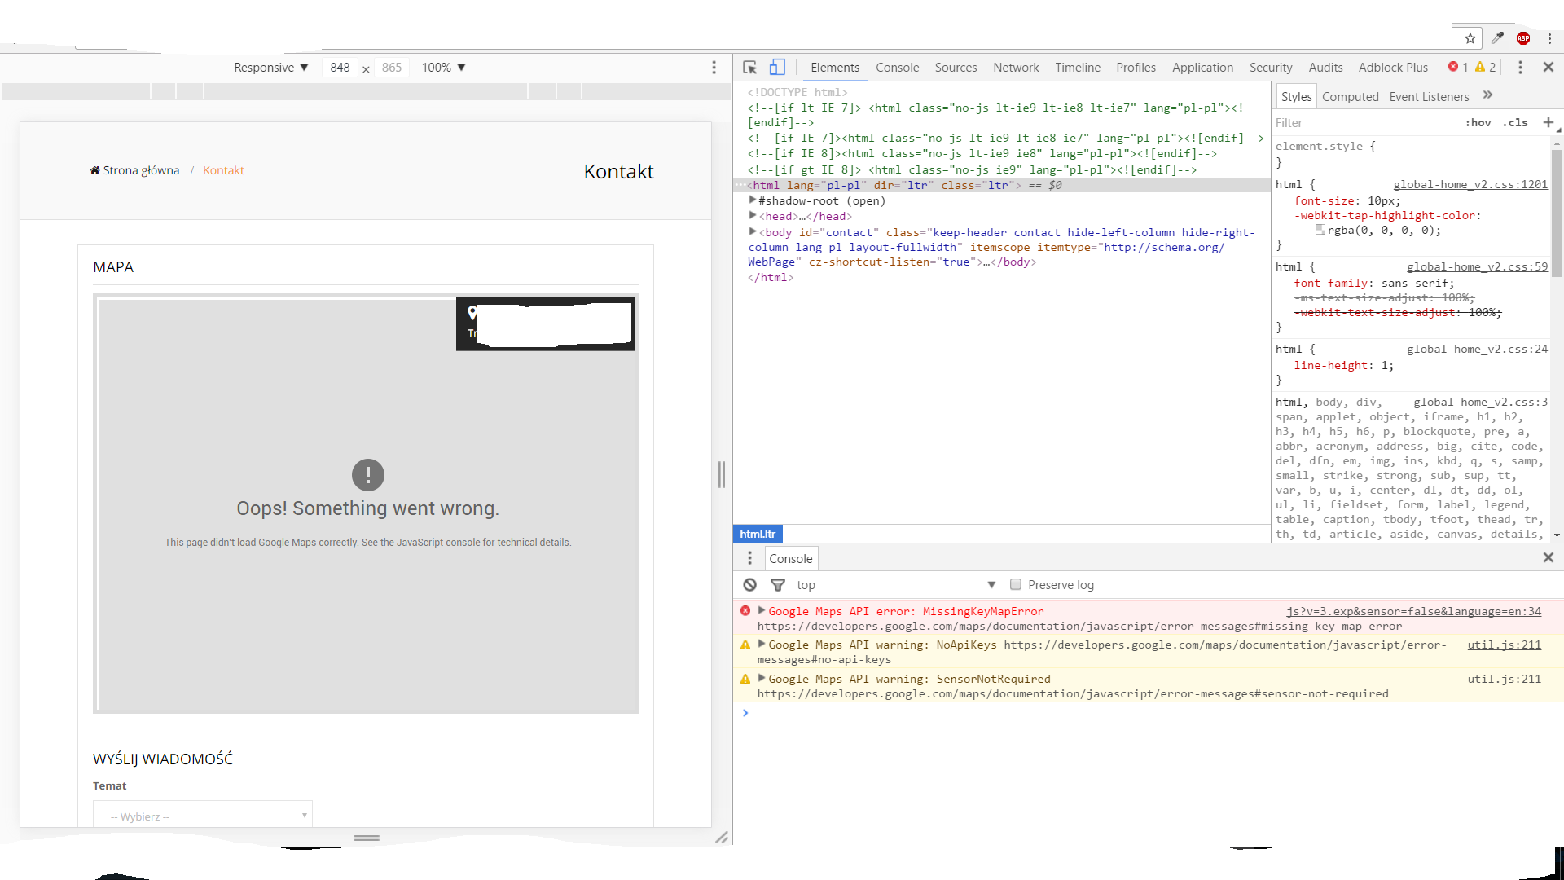Open the device toolbar more options menu
Image resolution: width=1564 pixels, height=880 pixels.
tap(714, 68)
